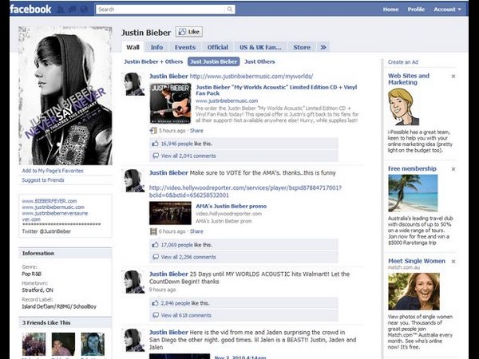479x359 pixels.
Task: Open the Events tab
Action: [184, 47]
